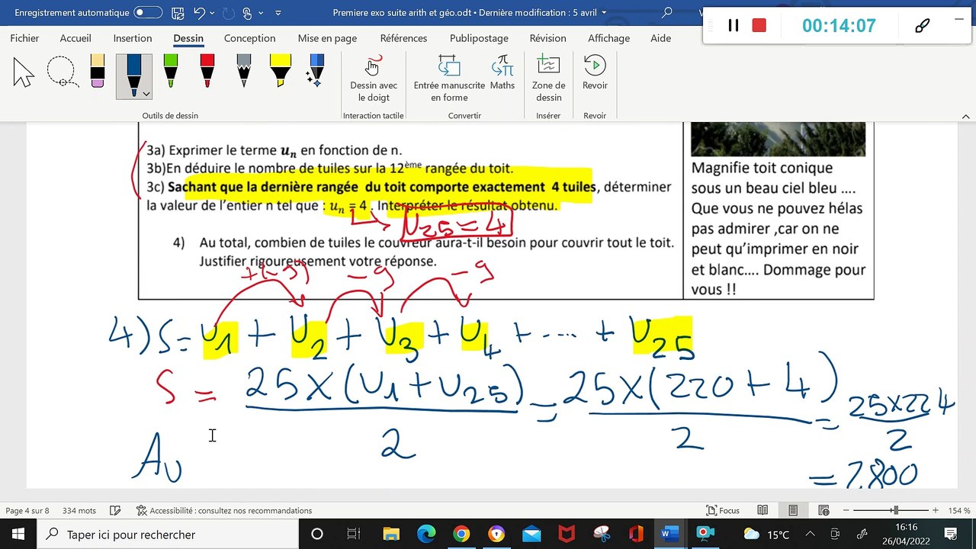Open the Mise en page tab
976x549 pixels.
click(x=327, y=38)
